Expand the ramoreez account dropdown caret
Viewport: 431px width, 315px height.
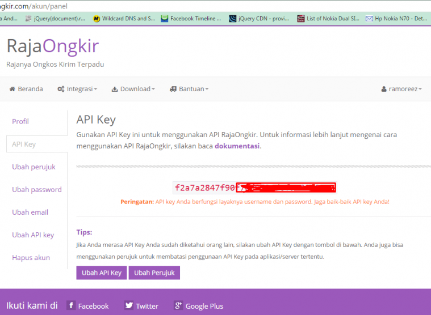420,89
